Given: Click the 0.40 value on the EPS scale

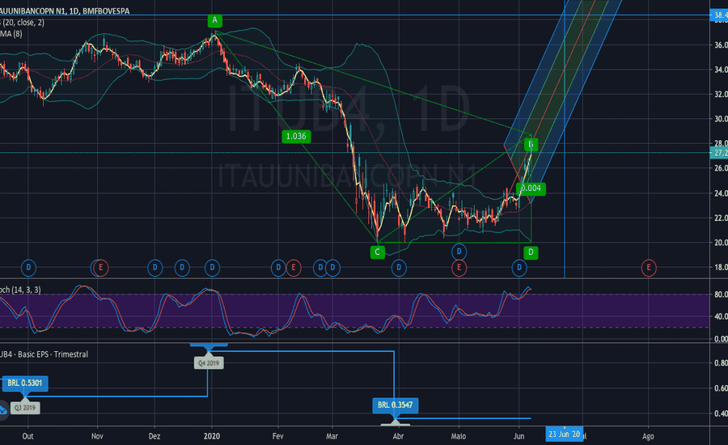Looking at the screenshot, I should 721,413.
